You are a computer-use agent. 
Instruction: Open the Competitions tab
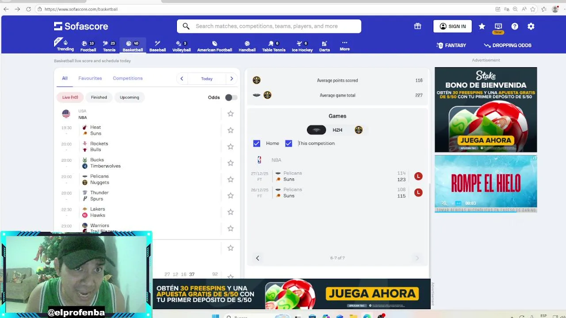pyautogui.click(x=128, y=78)
